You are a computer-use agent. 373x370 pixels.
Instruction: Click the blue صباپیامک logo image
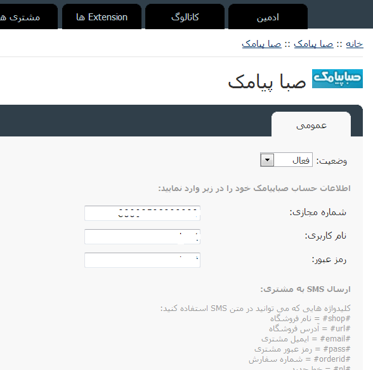337,79
